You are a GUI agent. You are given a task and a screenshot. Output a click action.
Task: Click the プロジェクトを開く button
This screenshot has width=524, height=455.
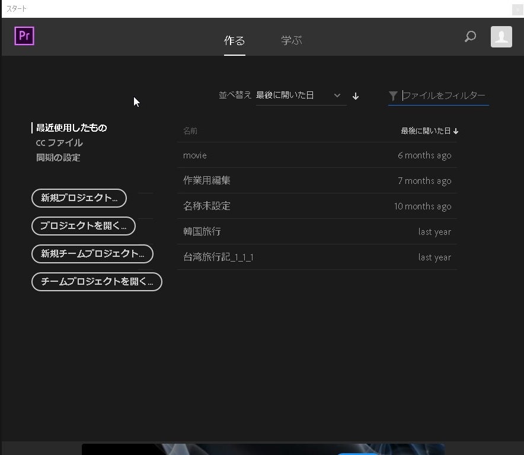[x=83, y=226]
